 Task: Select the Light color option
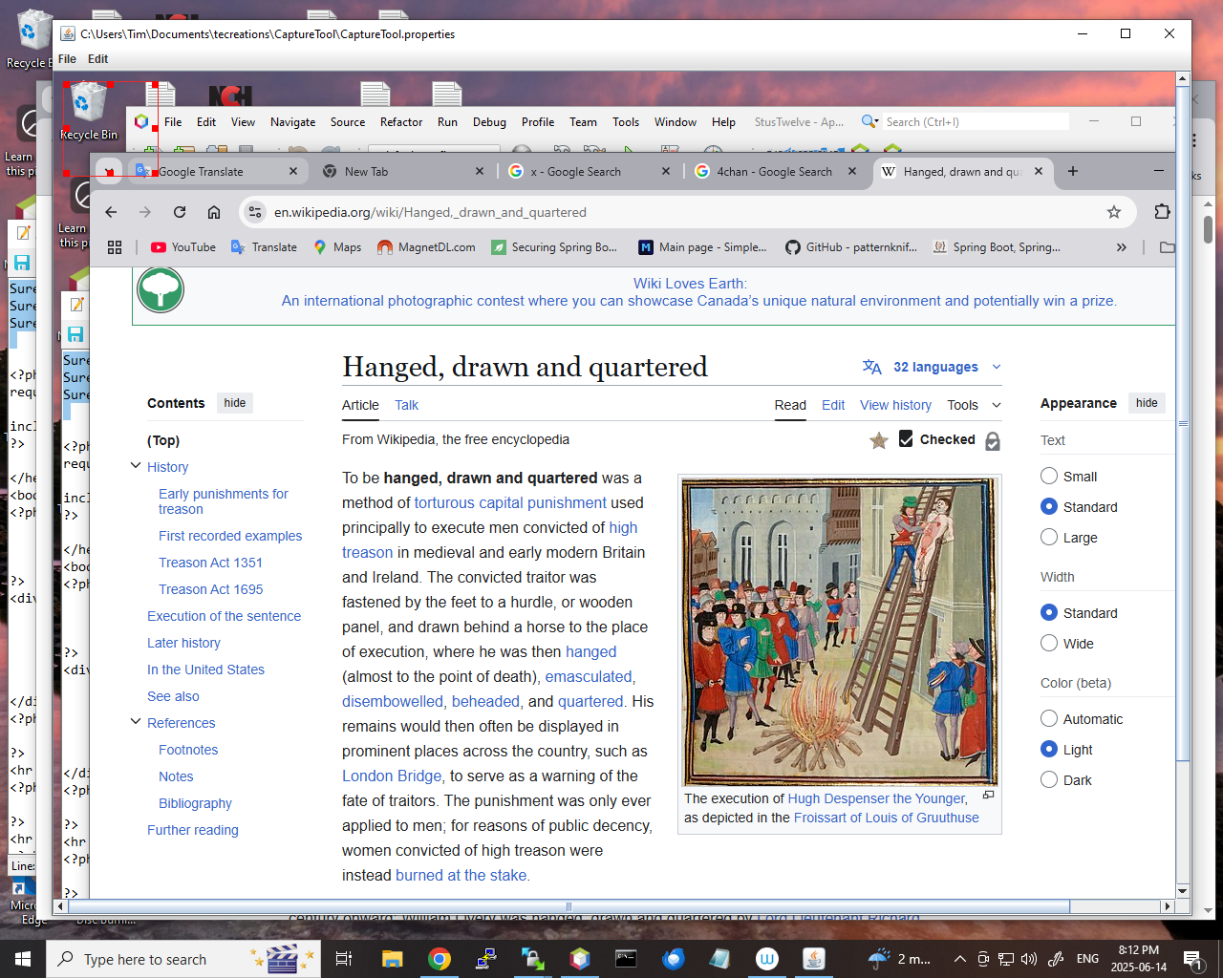tap(1049, 749)
